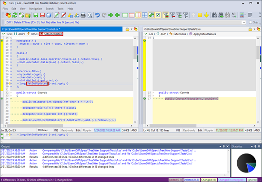Click Plug-in in right pane status bar
The height and width of the screenshot is (182, 262).
click(209, 130)
